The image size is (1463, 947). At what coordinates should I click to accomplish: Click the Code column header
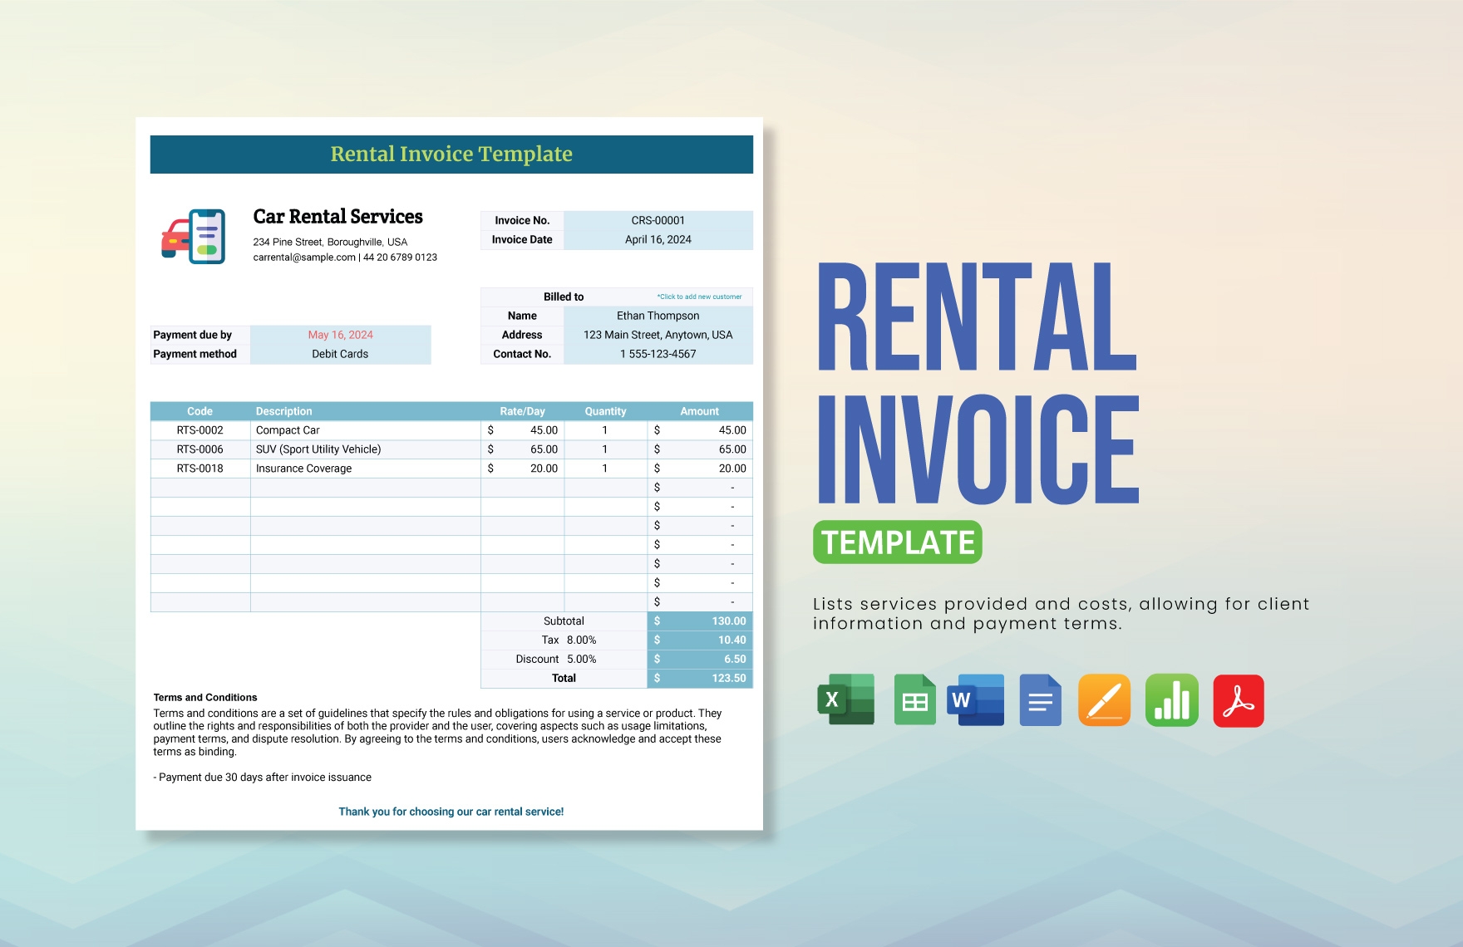(199, 411)
